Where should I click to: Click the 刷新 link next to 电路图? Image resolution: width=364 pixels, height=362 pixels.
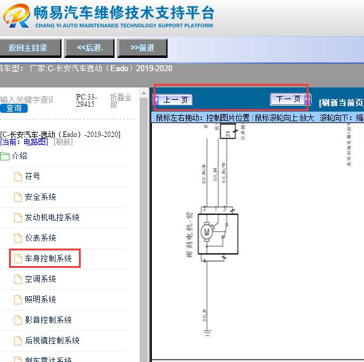63,142
